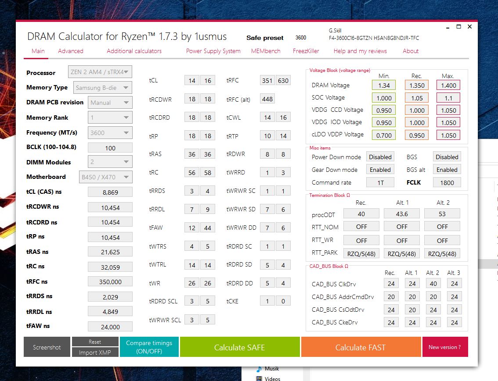Click the BCLK value field
The width and height of the screenshot is (498, 381).
tap(110, 148)
